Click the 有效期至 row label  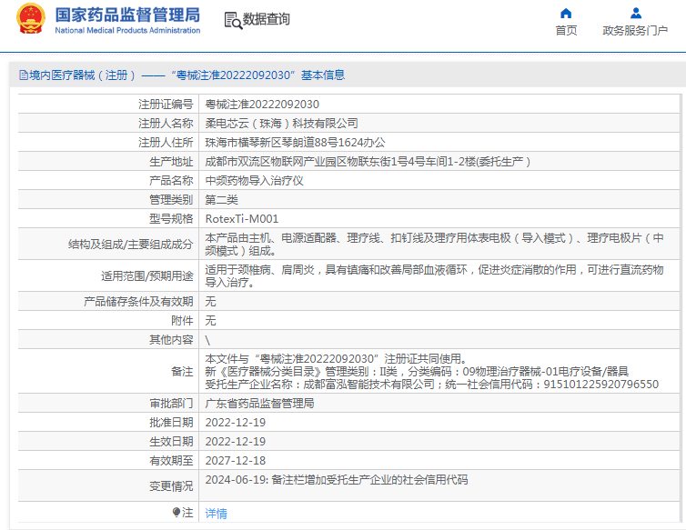pyautogui.click(x=171, y=461)
